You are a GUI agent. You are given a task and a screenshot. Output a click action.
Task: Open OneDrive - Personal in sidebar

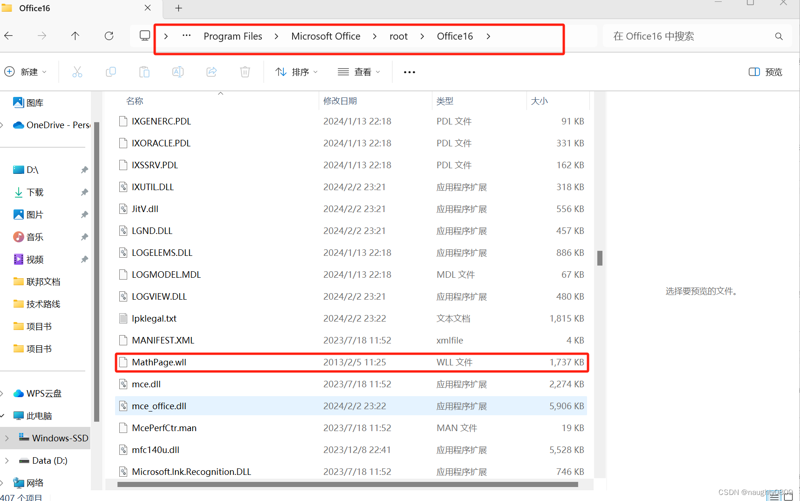point(52,125)
